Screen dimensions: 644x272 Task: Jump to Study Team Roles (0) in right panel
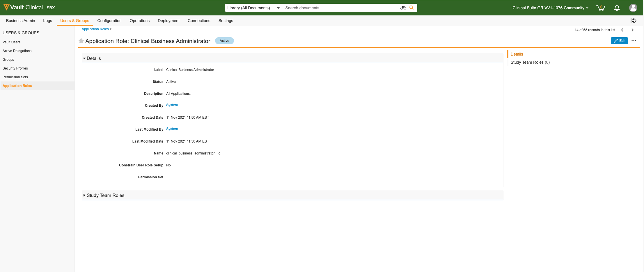click(530, 62)
